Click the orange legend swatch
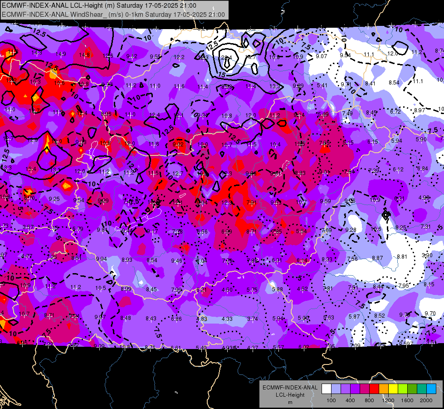444x409 pixels. 384,389
